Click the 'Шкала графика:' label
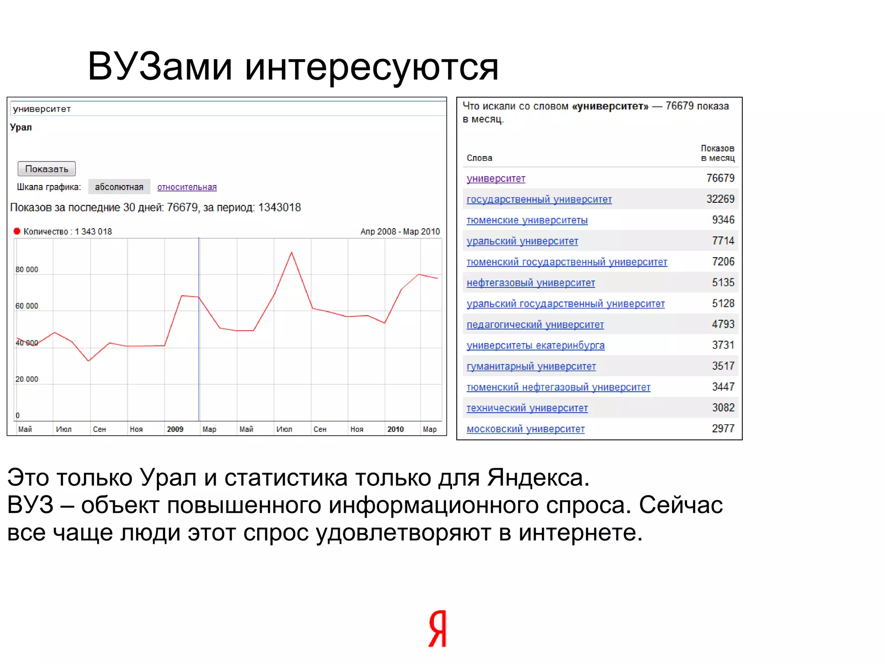 [x=49, y=187]
